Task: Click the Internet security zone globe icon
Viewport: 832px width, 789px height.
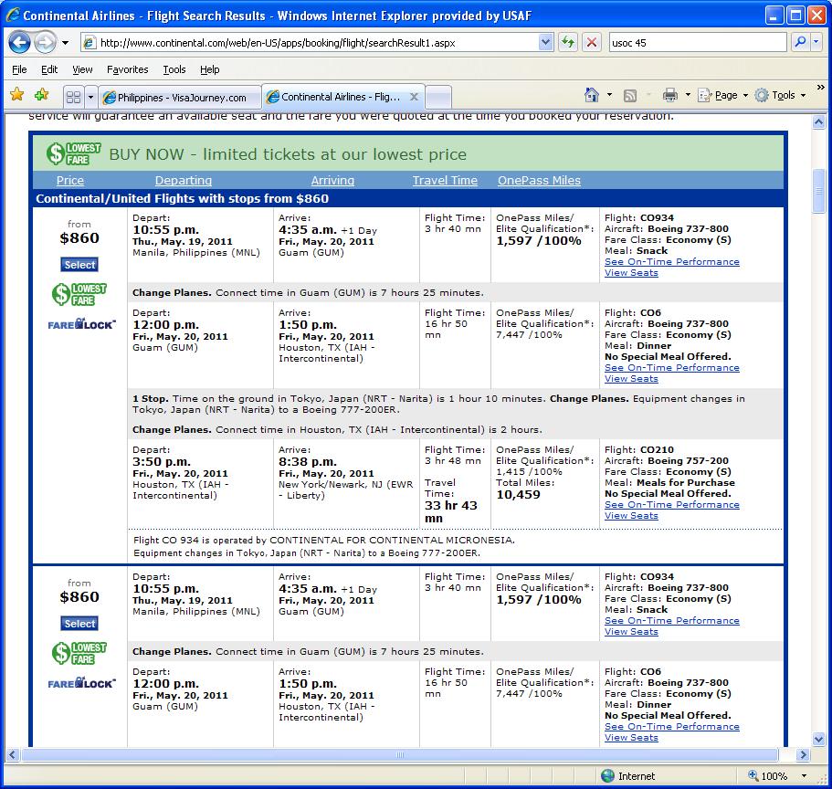Action: tap(607, 775)
